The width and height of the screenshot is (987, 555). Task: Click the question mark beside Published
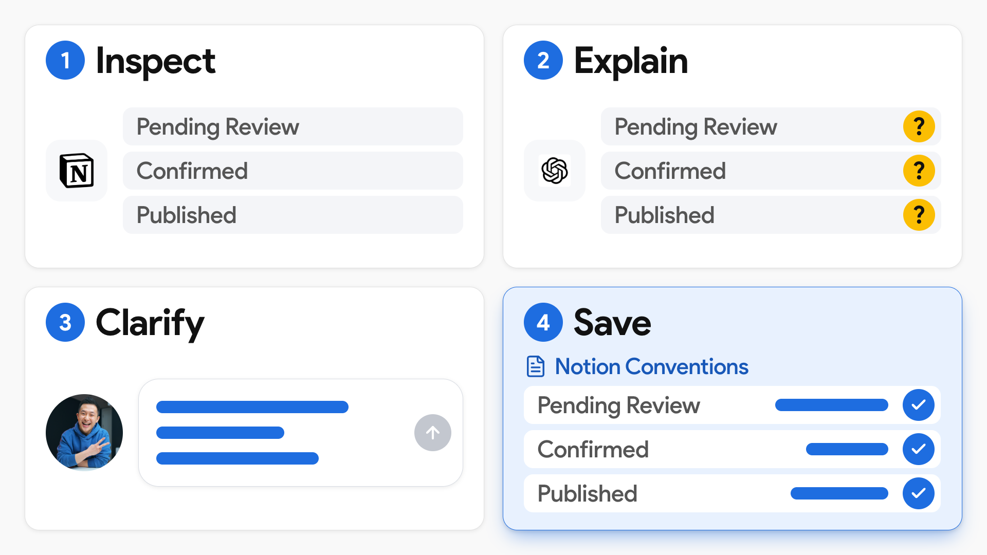tap(919, 215)
